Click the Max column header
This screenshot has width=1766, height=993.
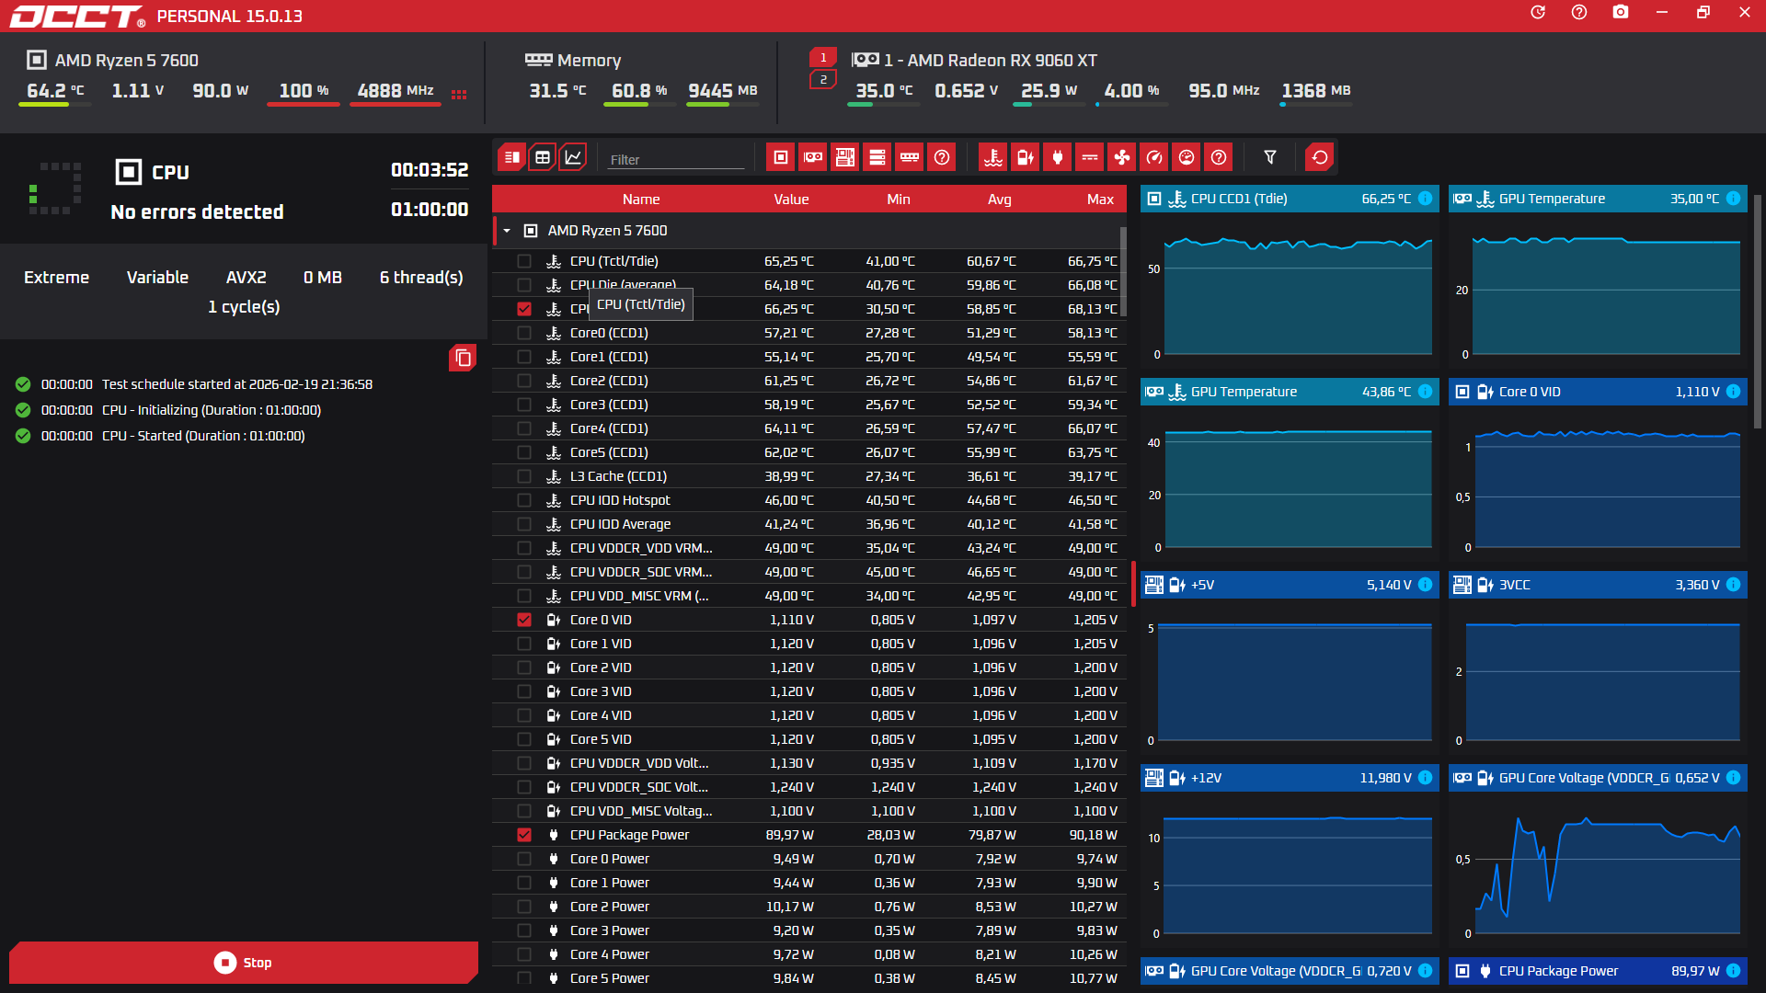click(1099, 200)
